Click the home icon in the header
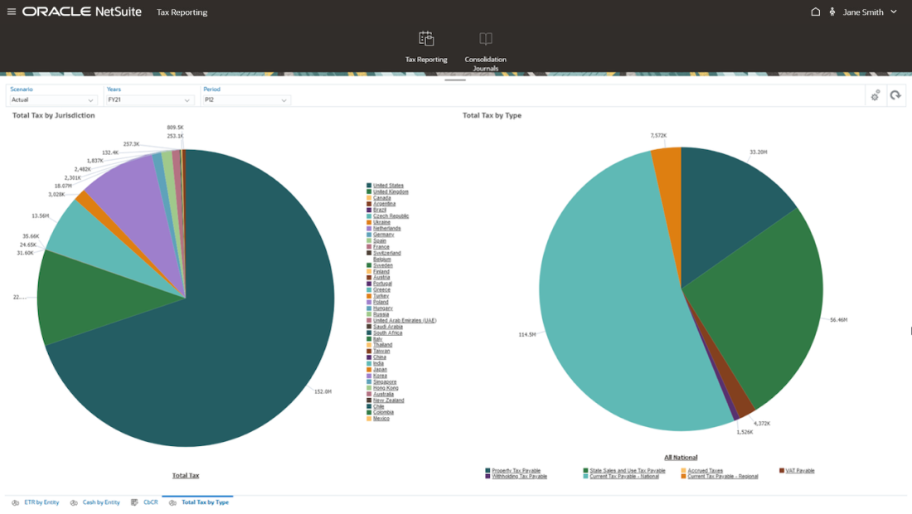The image size is (912, 514). (816, 12)
